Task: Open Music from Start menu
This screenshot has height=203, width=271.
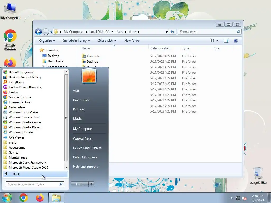Action: 77,119
